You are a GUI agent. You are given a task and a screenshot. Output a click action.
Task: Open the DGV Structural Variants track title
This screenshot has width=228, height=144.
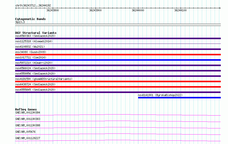coord(36,33)
